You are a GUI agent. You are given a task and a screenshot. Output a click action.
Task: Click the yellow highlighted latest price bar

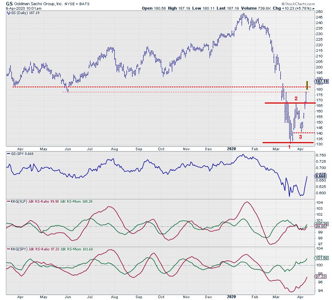pyautogui.click(x=307, y=85)
